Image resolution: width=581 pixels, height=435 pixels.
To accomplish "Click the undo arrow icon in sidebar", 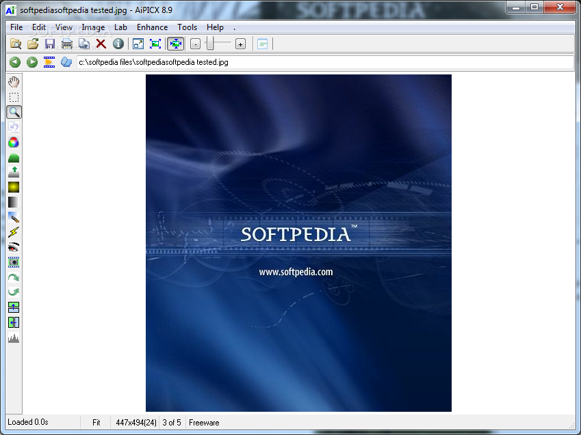I will click(x=14, y=127).
